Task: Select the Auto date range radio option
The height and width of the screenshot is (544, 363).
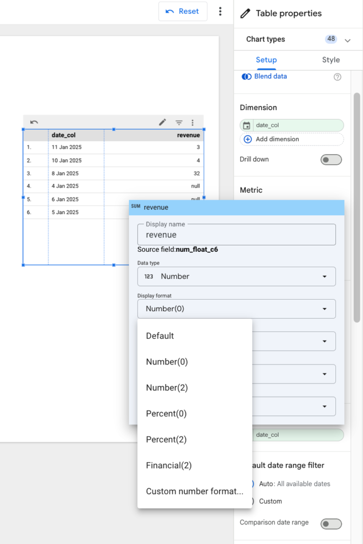Action: pyautogui.click(x=250, y=484)
